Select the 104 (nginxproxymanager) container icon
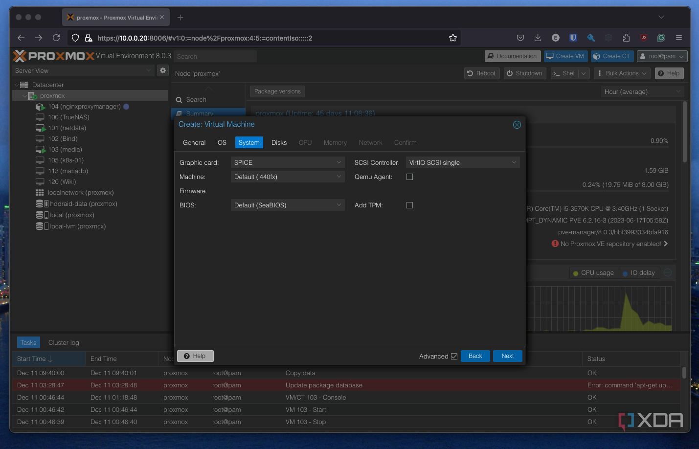The height and width of the screenshot is (449, 699). click(40, 107)
